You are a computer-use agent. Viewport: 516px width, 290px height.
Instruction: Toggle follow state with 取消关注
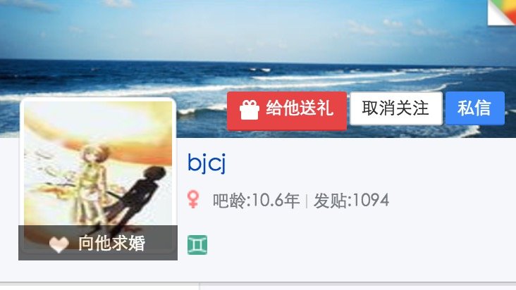click(396, 108)
